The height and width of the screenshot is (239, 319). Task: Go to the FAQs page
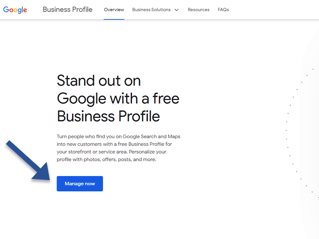[223, 10]
